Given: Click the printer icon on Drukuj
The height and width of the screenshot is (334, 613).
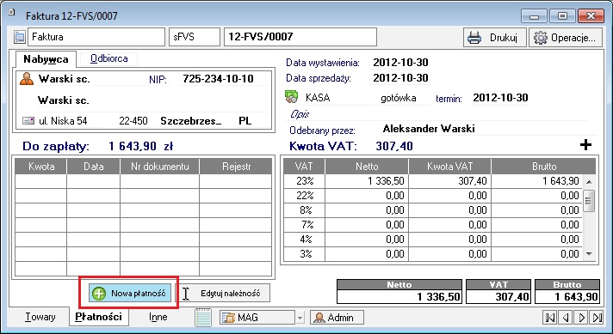Looking at the screenshot, I should click(474, 38).
